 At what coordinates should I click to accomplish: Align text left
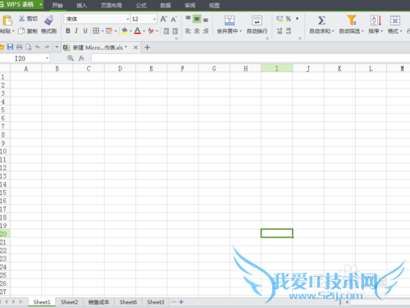[x=188, y=31]
